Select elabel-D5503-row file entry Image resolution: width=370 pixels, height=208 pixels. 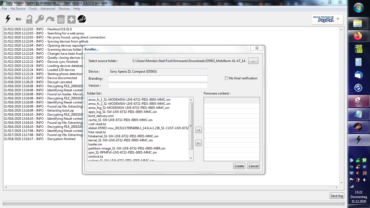tap(138, 128)
